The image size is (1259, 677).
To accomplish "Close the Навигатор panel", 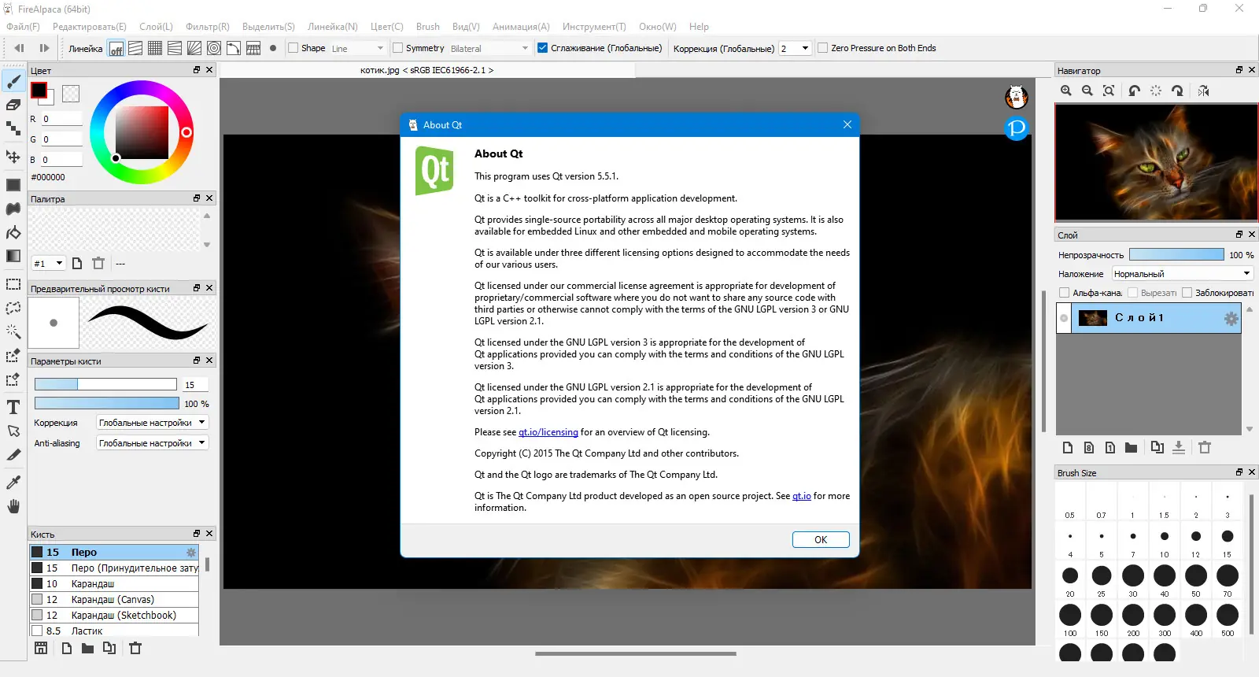I will [x=1252, y=70].
